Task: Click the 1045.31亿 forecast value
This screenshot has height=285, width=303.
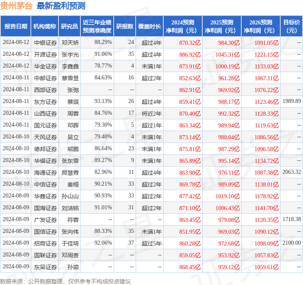Action: click(x=227, y=55)
